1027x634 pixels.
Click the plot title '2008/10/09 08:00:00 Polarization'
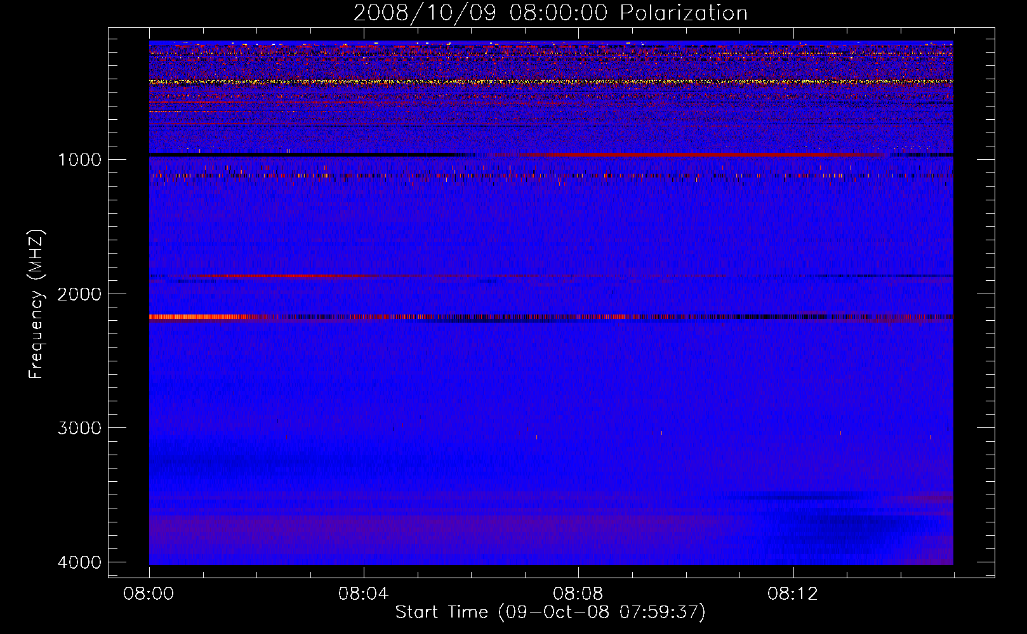pyautogui.click(x=550, y=13)
